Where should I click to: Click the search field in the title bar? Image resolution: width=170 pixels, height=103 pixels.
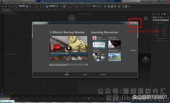pos(131,1)
